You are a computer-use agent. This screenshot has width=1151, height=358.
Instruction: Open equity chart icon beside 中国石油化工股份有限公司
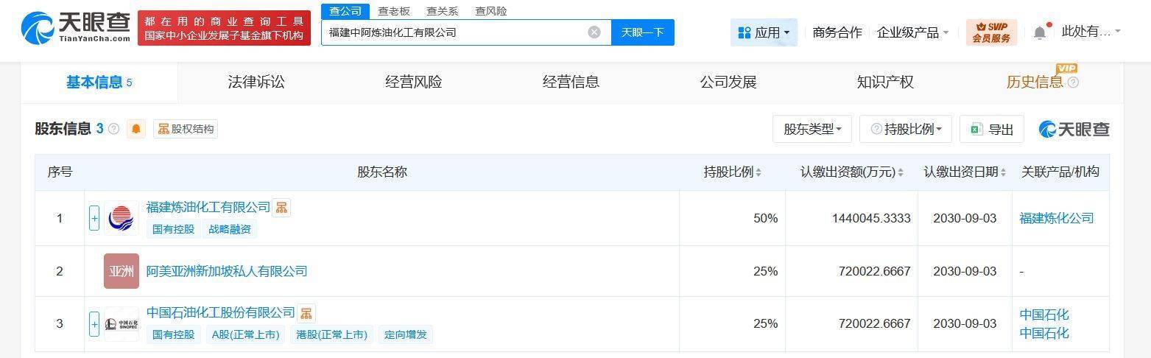pos(306,313)
